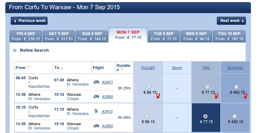Go to Next week dates

[231, 21]
